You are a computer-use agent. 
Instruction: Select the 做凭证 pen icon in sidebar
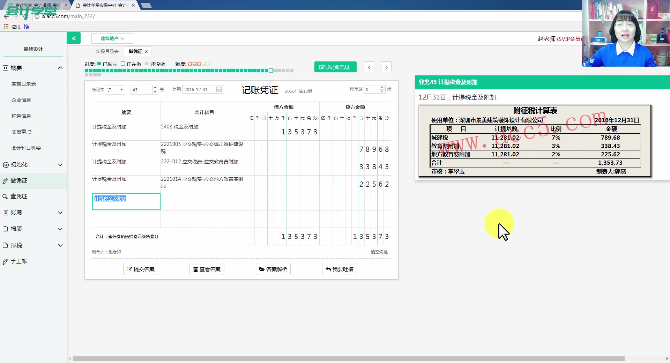point(5,181)
